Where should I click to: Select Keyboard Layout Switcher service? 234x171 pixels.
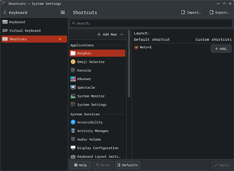[97, 156]
